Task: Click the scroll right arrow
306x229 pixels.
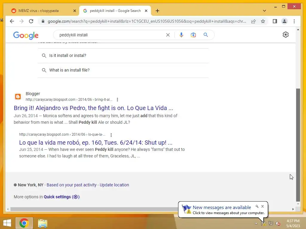Action: tap(293, 209)
